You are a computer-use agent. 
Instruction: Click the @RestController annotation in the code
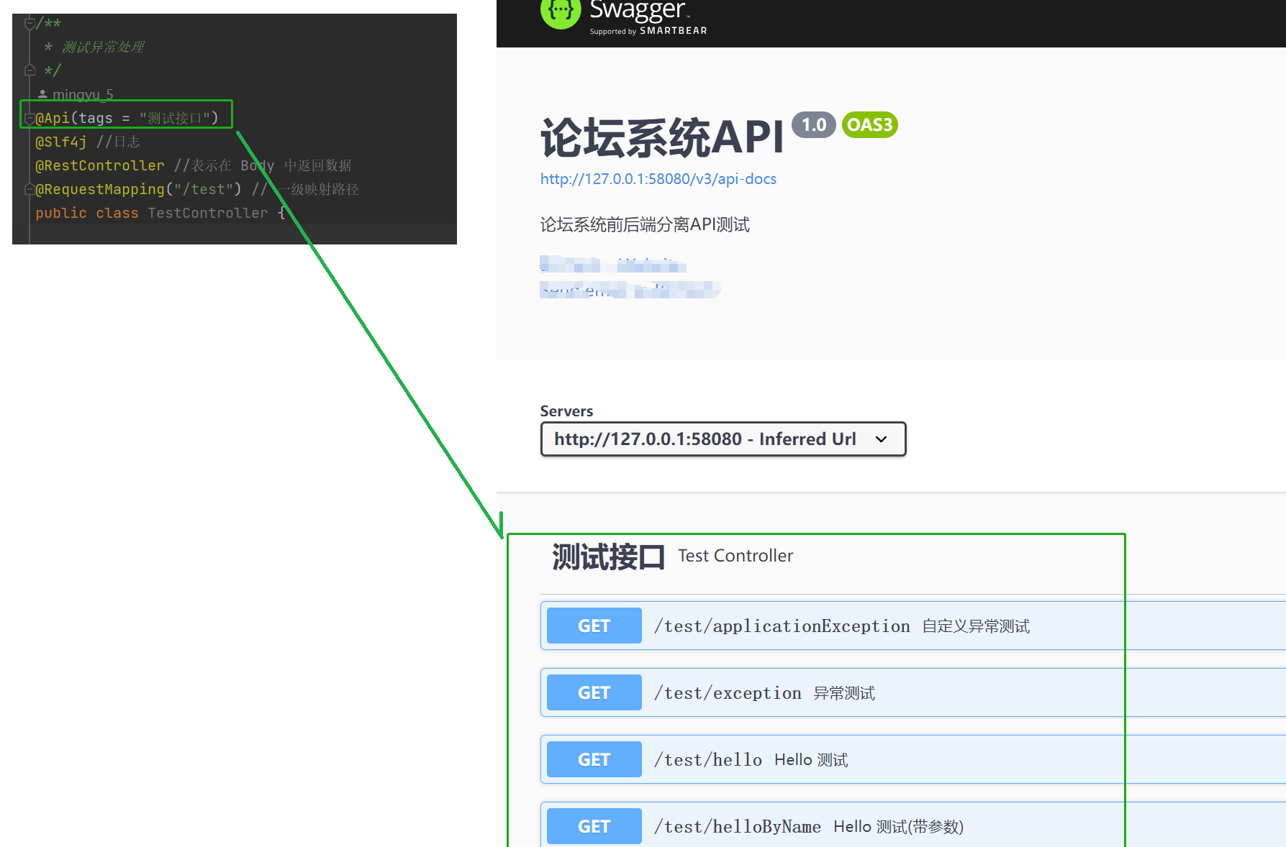100,165
